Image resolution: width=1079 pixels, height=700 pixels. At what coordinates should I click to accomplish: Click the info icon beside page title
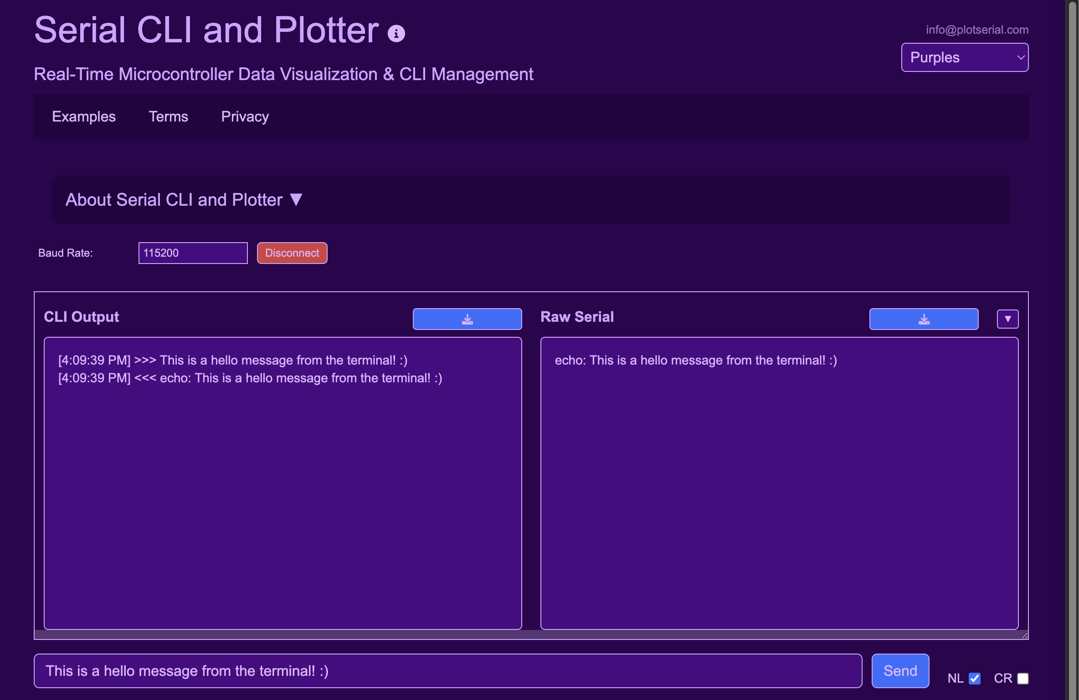(x=396, y=34)
